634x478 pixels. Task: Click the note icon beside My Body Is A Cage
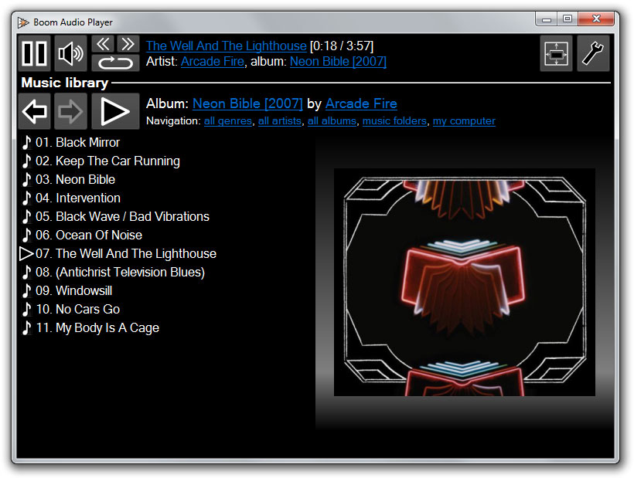(x=27, y=328)
